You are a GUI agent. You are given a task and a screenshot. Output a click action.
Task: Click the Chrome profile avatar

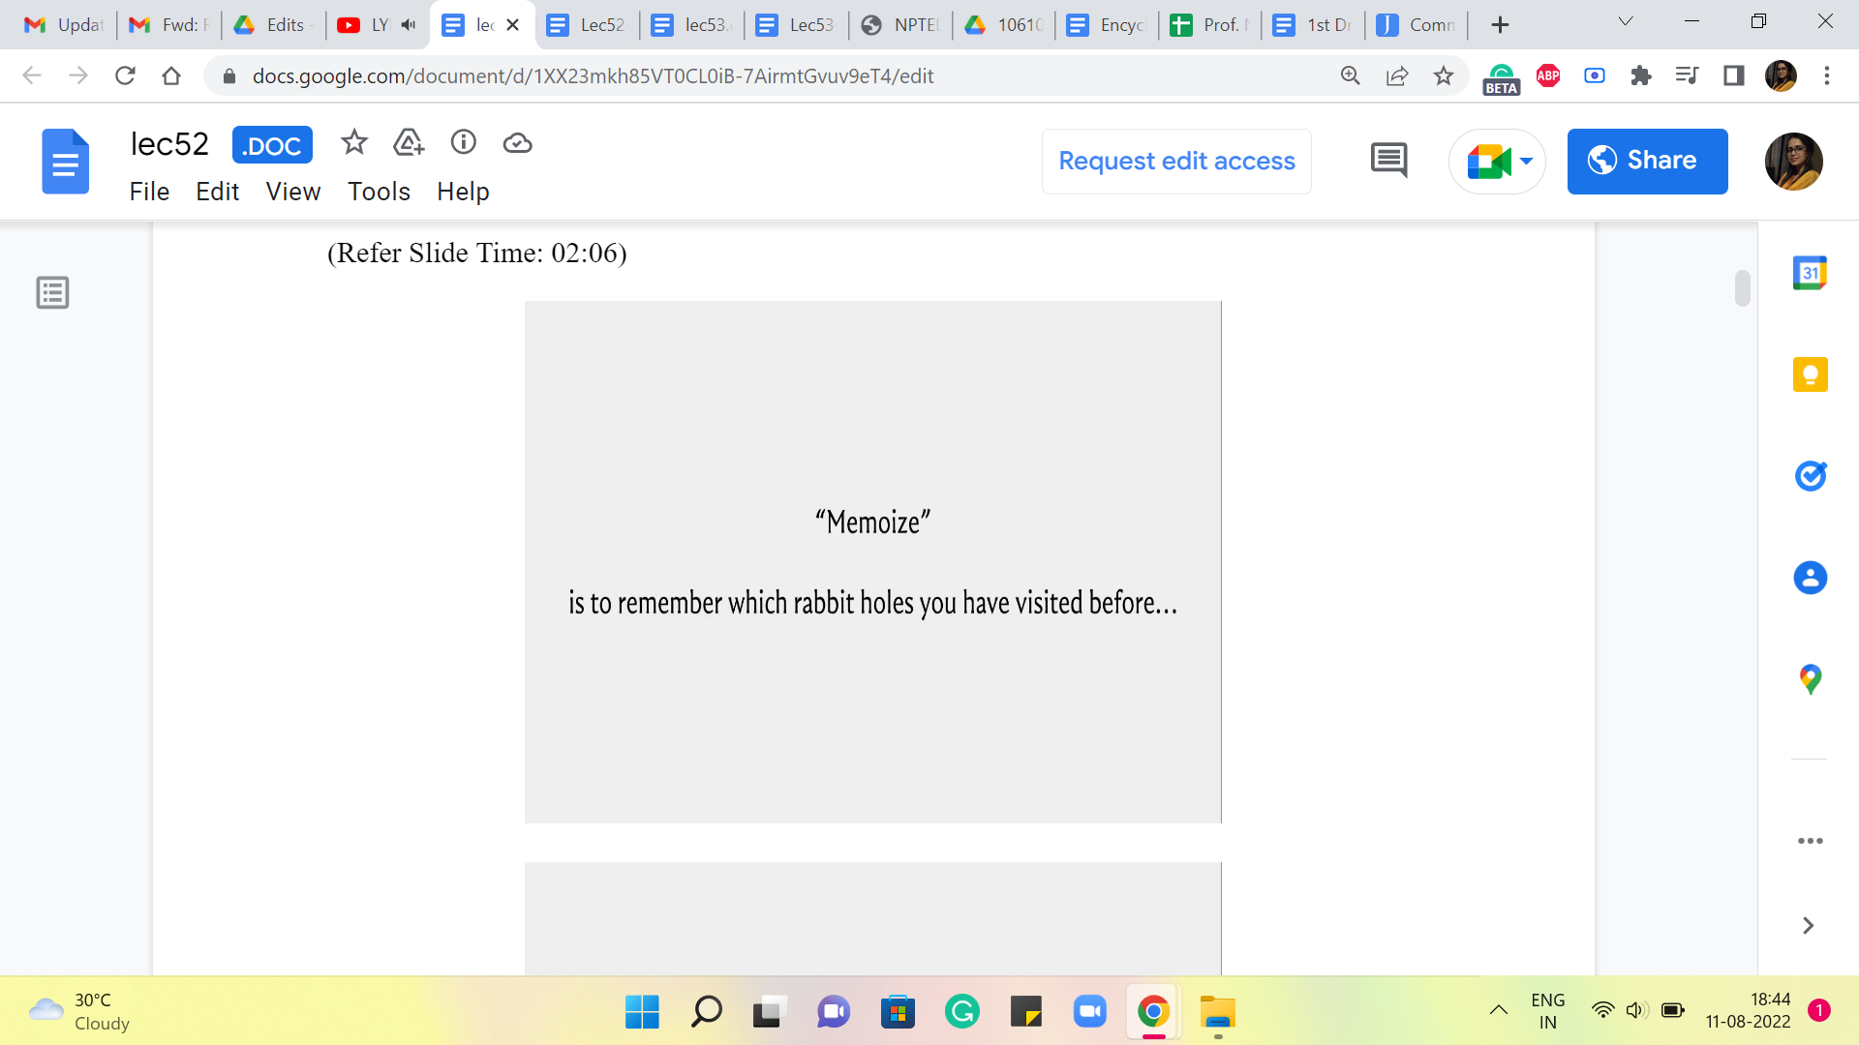point(1781,75)
